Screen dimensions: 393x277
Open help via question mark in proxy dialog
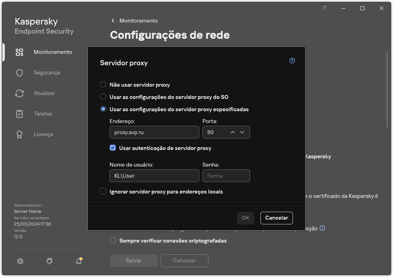pyautogui.click(x=292, y=60)
